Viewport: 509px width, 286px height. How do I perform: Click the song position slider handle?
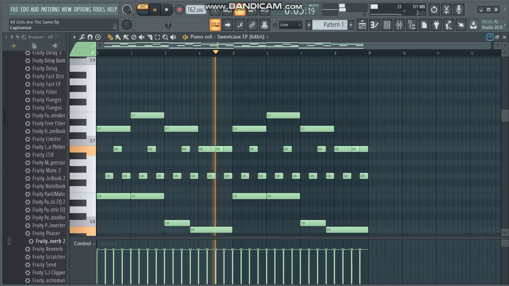click(168, 25)
